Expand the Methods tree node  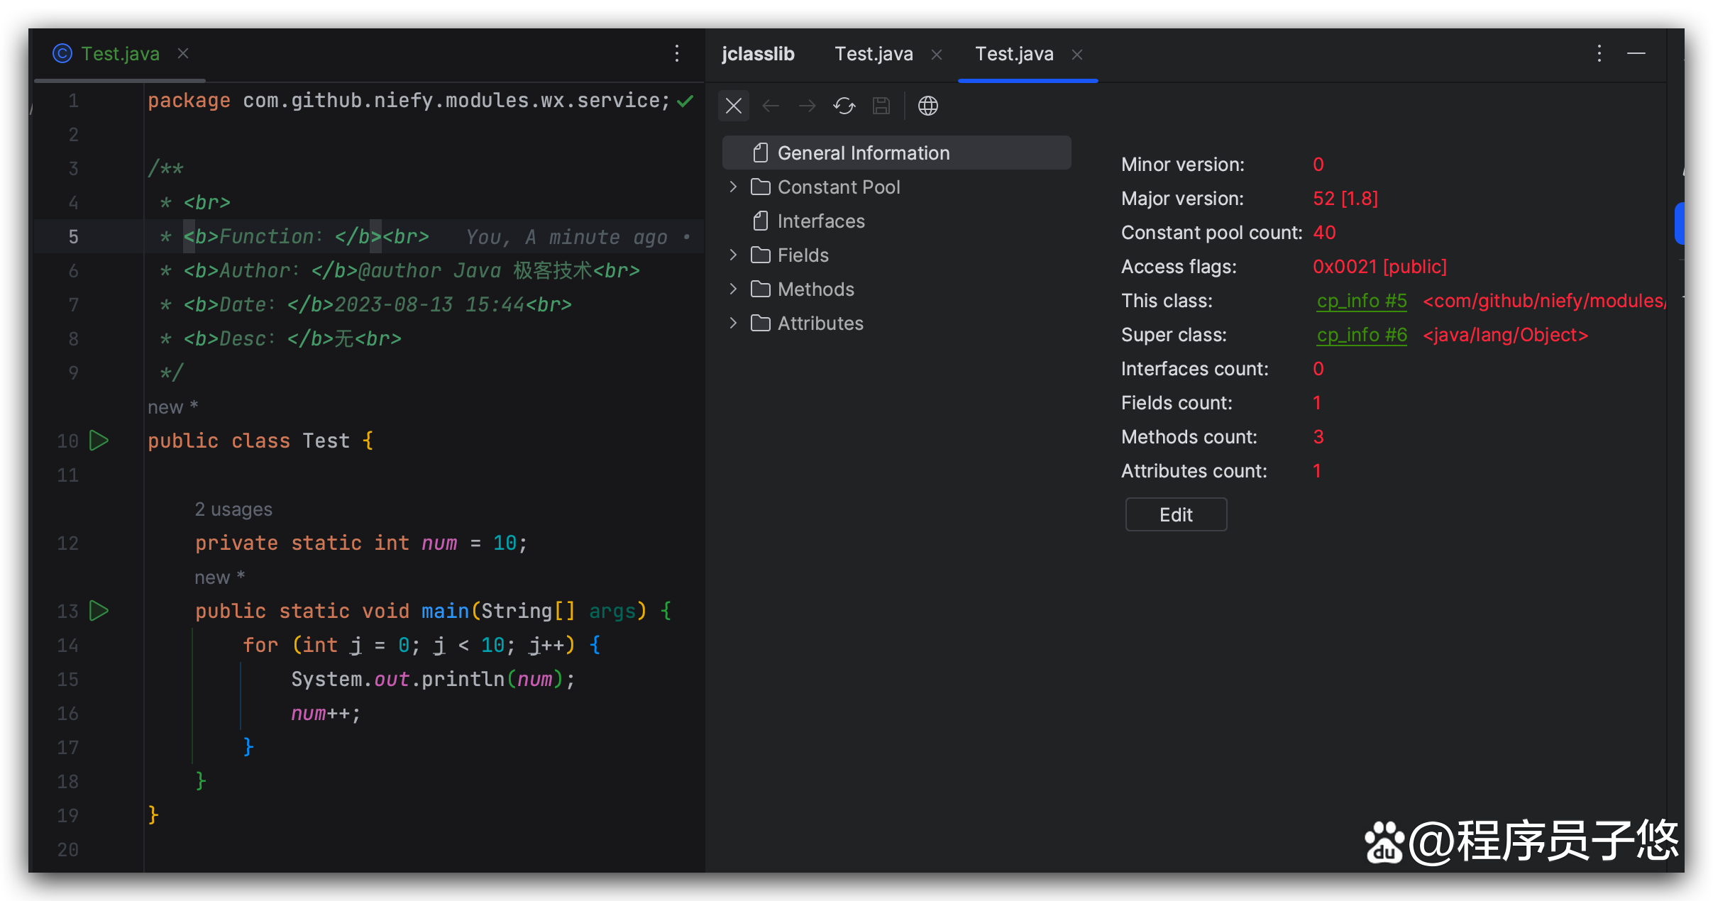point(734,289)
